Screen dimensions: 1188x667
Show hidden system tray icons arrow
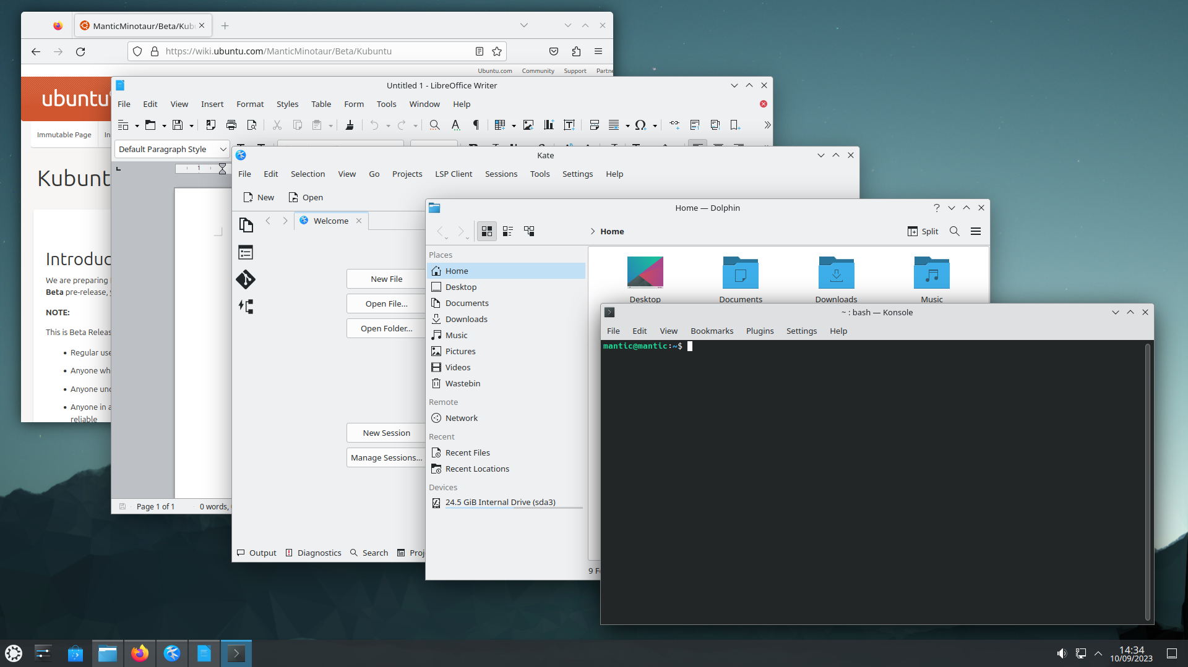click(x=1098, y=653)
